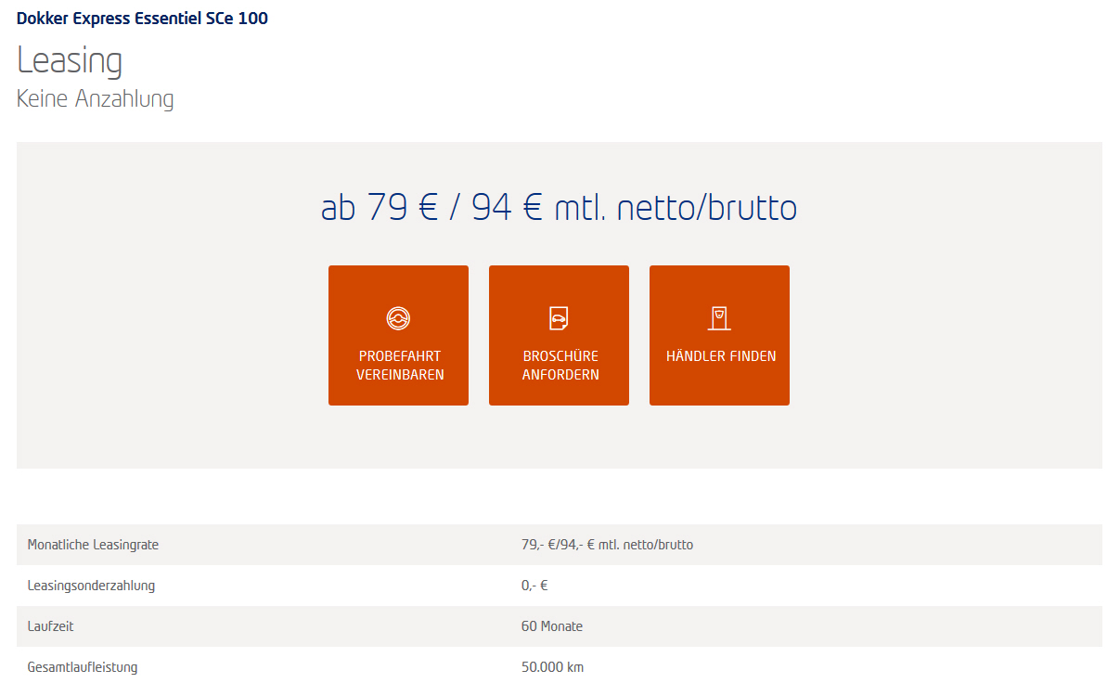The height and width of the screenshot is (683, 1120).
Task: Click the Probefahrt vereinbaren button
Action: [398, 335]
